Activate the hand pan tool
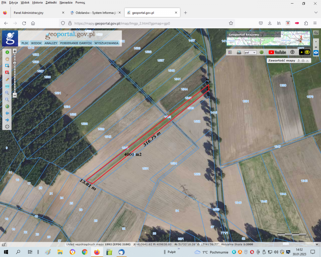321x257 pixels. pyautogui.click(x=7, y=59)
